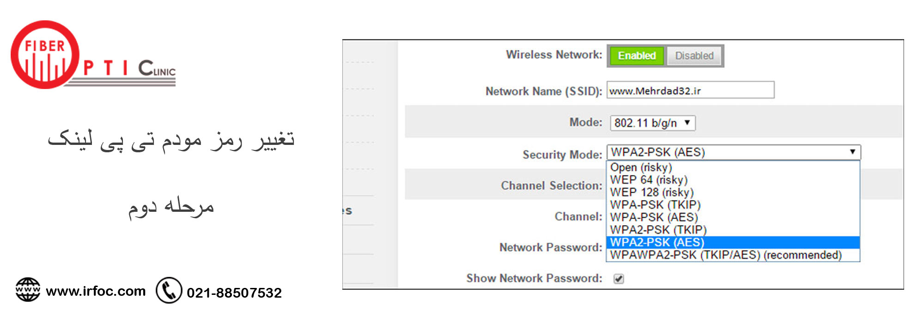Image resolution: width=924 pixels, height=323 pixels.
Task: Select WPA-PSK (TKIP) from list
Action: (x=655, y=205)
